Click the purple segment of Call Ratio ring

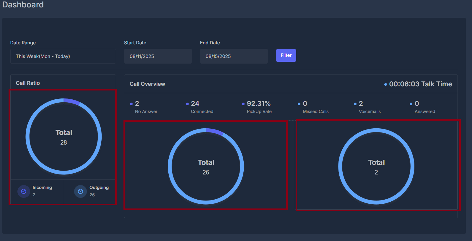[x=72, y=101]
